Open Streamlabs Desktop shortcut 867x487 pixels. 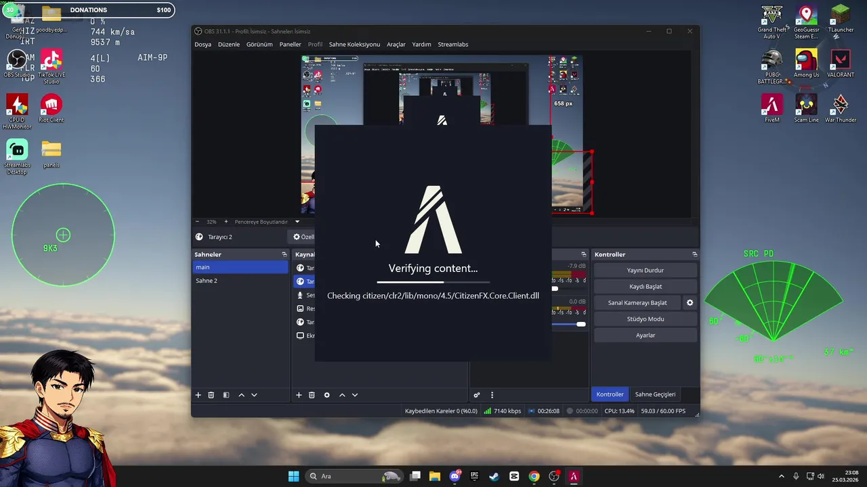point(17,158)
